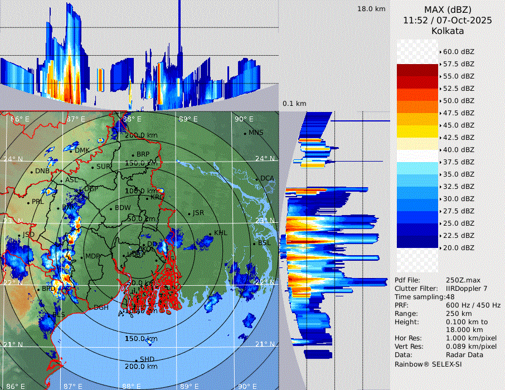Screen dimensions: 505x390
Task: Click the top 200.0 km range ring label
Action: [x=141, y=135]
